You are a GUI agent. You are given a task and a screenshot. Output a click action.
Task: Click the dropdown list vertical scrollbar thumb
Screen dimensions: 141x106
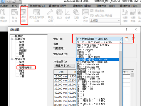pyautogui.click(x=121, y=78)
